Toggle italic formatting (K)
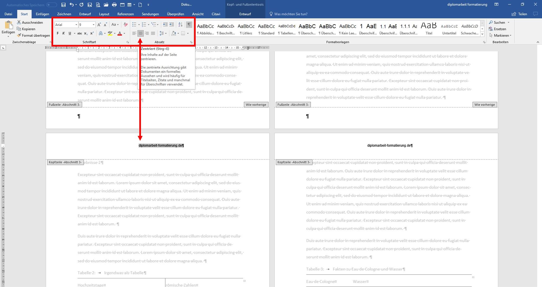542x287 pixels. click(x=63, y=33)
